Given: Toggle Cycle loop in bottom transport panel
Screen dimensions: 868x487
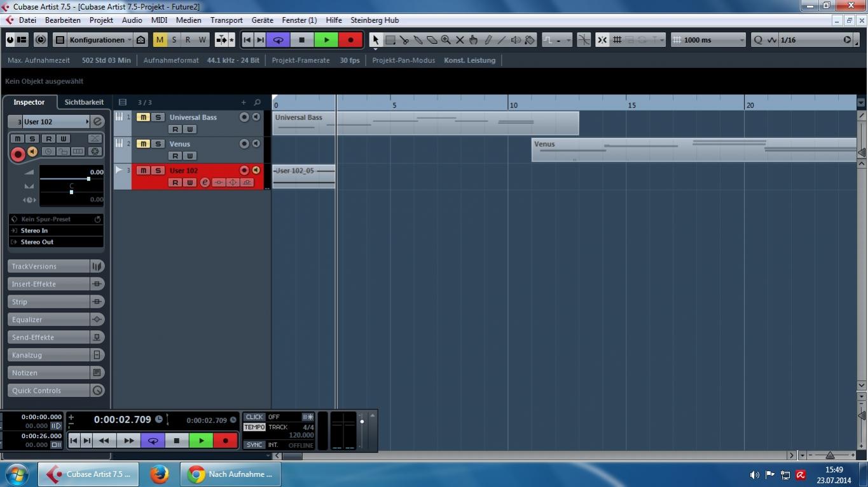Looking at the screenshot, I should tap(153, 441).
